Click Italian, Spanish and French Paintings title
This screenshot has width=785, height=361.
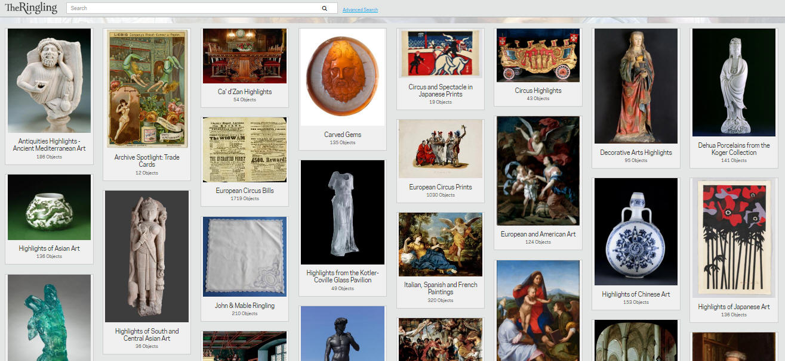tap(441, 288)
